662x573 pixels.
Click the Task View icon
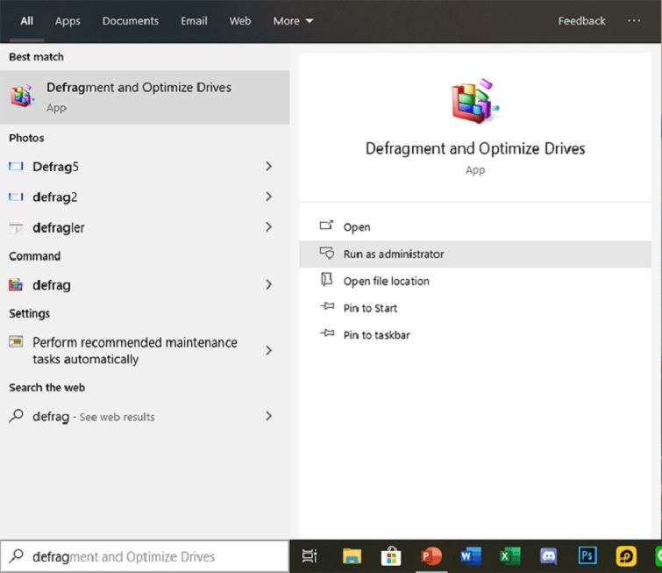[x=310, y=556]
